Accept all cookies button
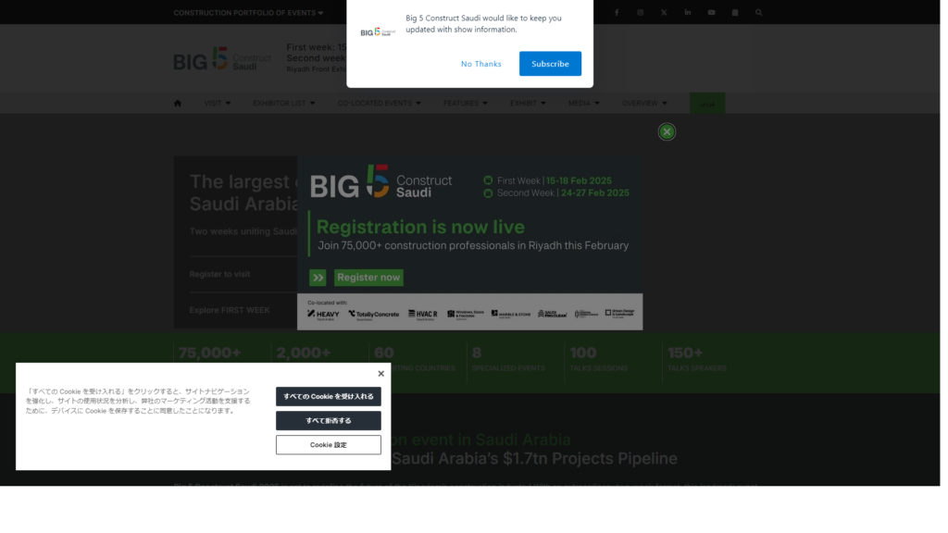This screenshot has width=948, height=533. click(x=329, y=396)
